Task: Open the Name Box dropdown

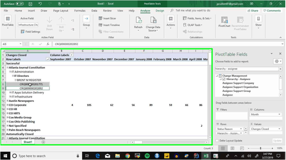Action: click(x=20, y=44)
